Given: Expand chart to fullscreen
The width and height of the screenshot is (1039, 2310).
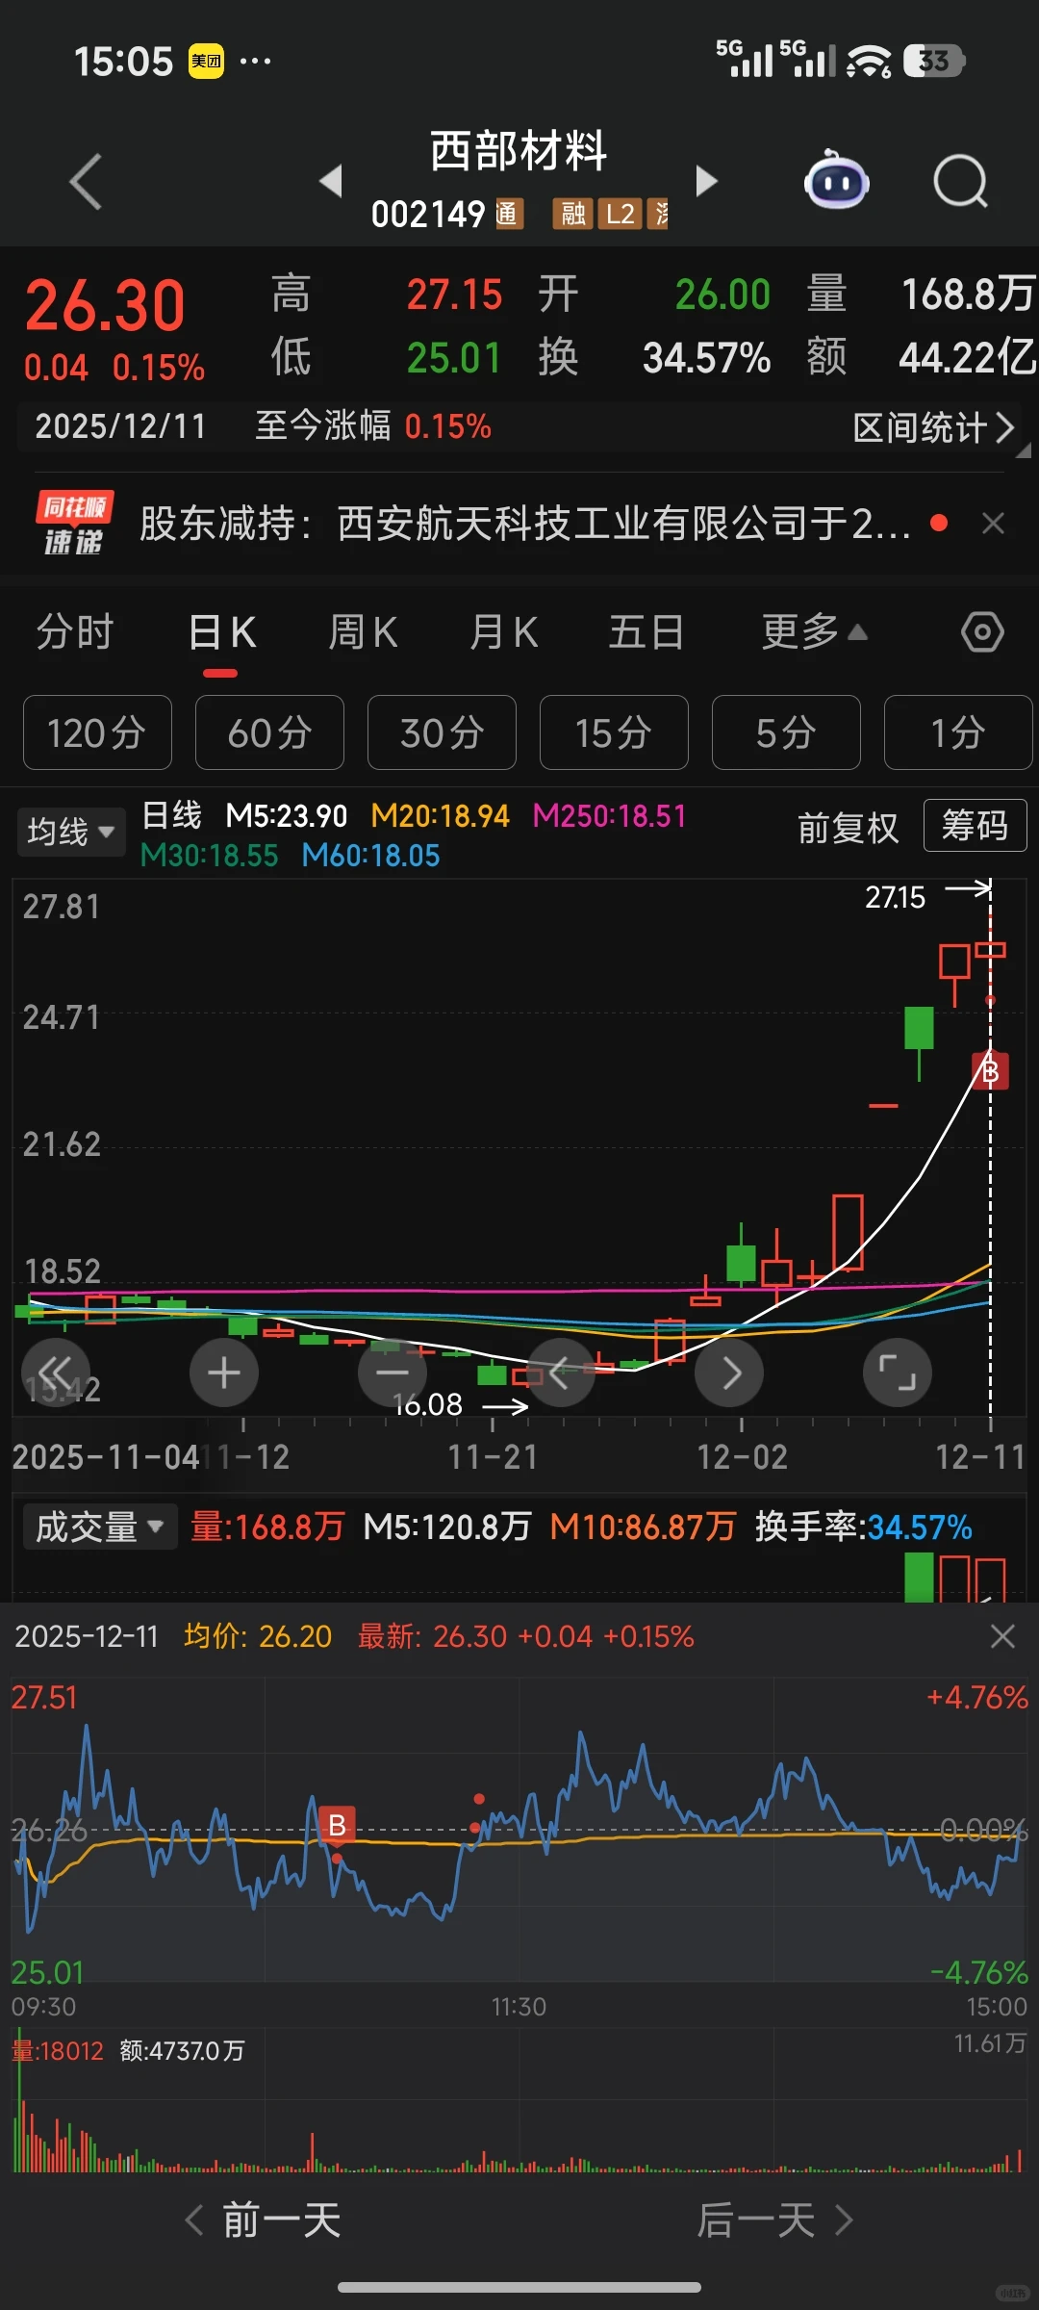Looking at the screenshot, I should pyautogui.click(x=898, y=1373).
